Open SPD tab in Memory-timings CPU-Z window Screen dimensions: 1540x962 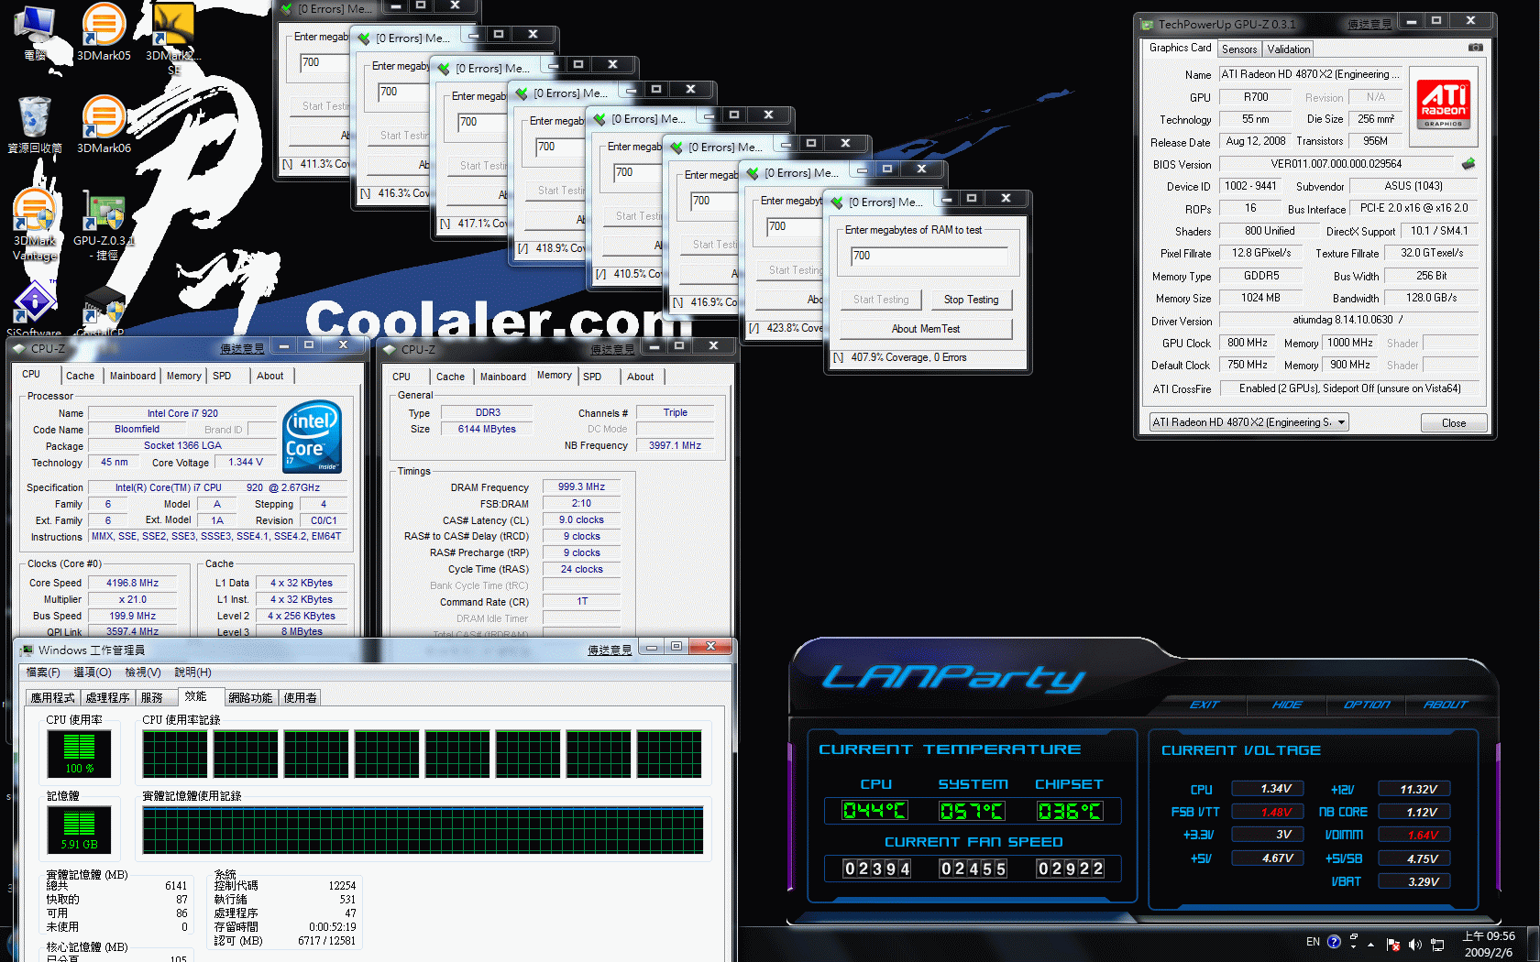(x=592, y=377)
